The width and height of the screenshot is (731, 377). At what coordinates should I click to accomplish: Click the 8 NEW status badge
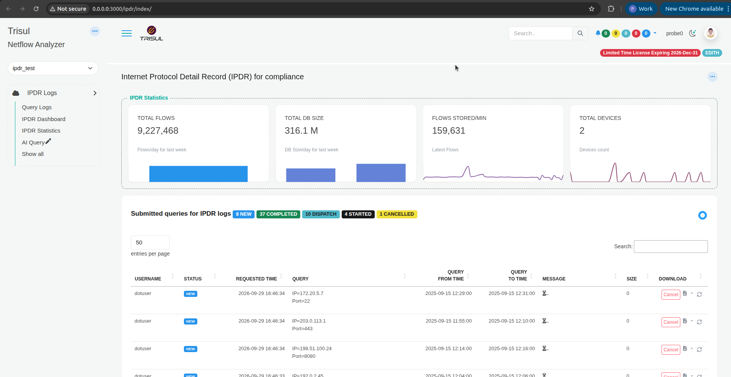coord(244,214)
